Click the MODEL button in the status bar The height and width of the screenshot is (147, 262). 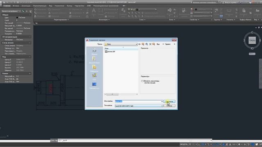click(x=184, y=144)
